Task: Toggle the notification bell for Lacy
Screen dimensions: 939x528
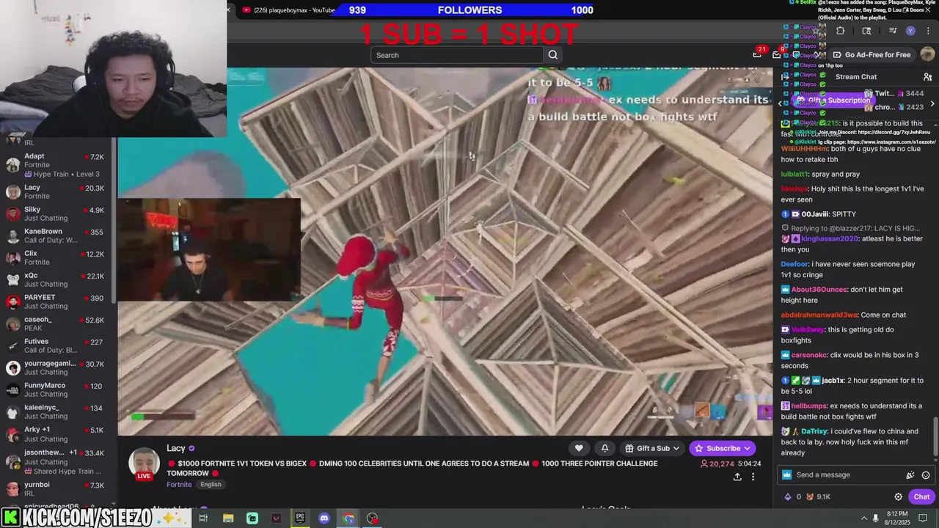Action: [x=604, y=448]
